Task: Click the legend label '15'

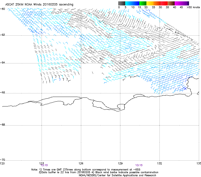Action: (139, 7)
